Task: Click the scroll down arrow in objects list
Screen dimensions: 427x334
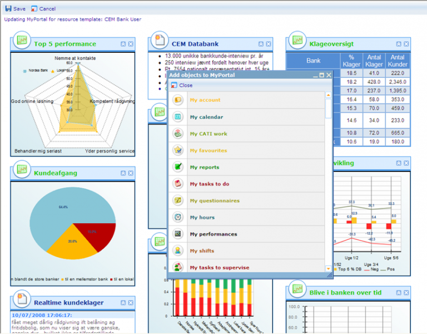Action: pos(329,268)
